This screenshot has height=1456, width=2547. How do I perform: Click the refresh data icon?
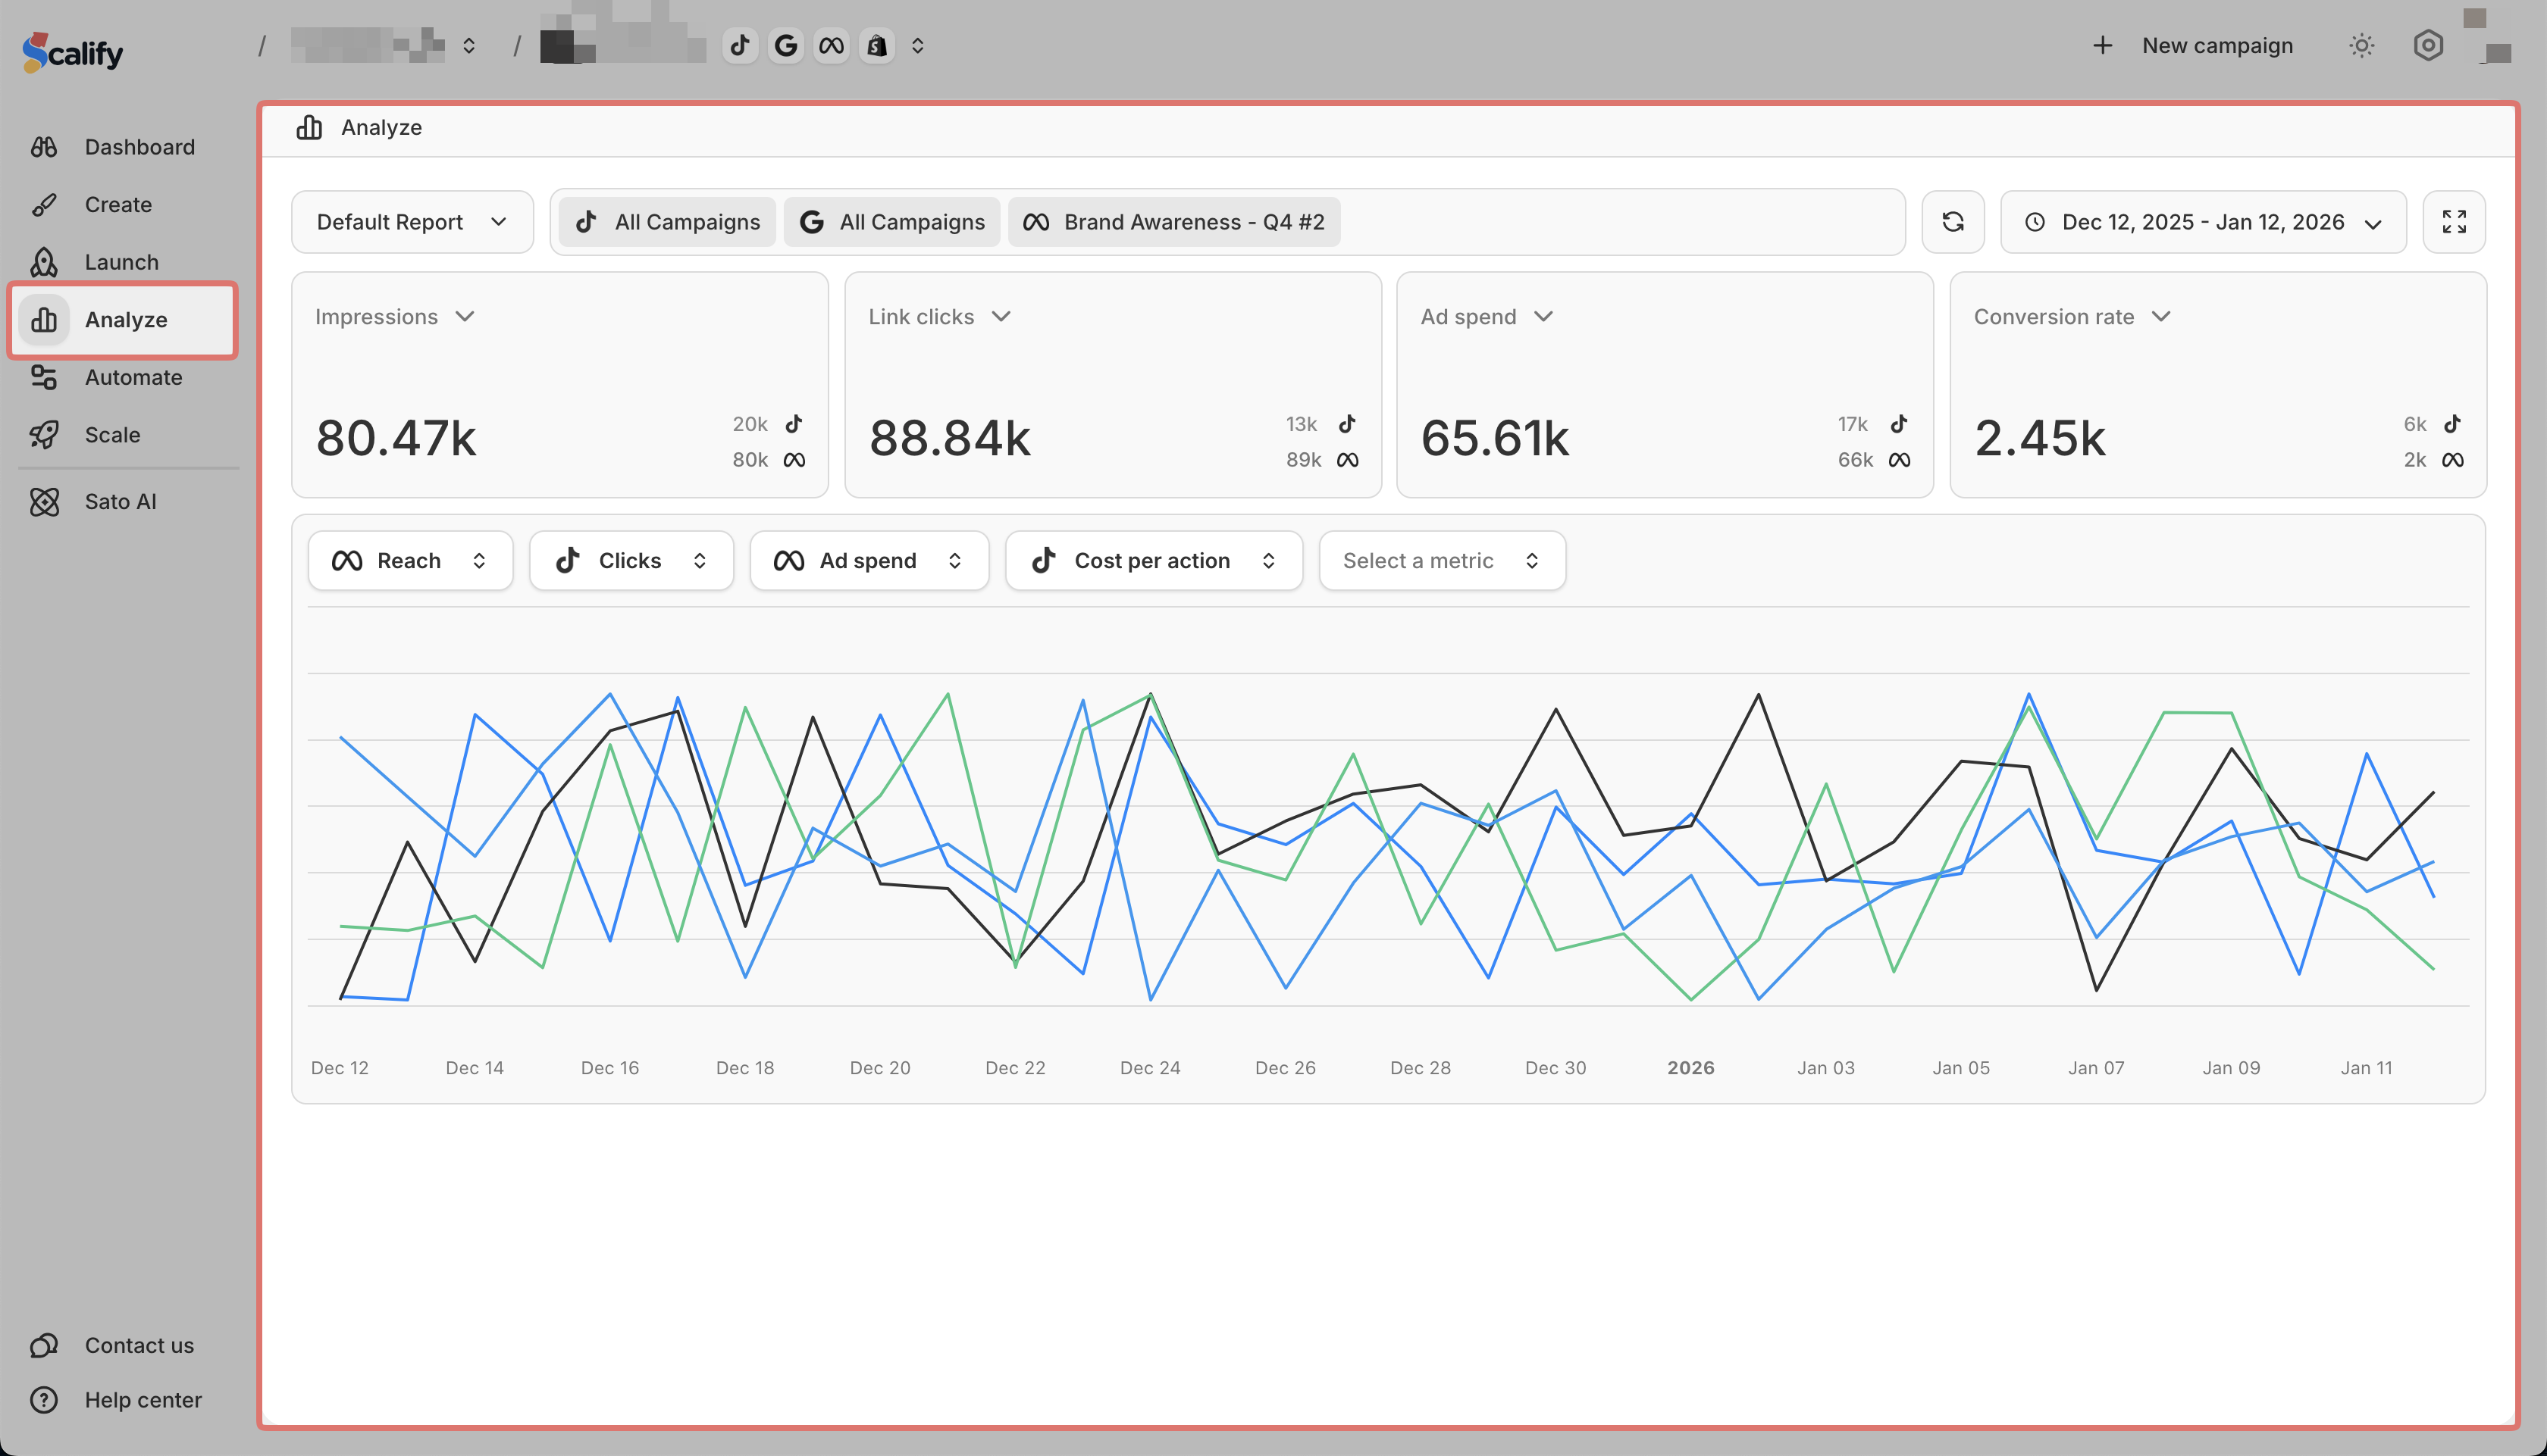click(x=1952, y=221)
